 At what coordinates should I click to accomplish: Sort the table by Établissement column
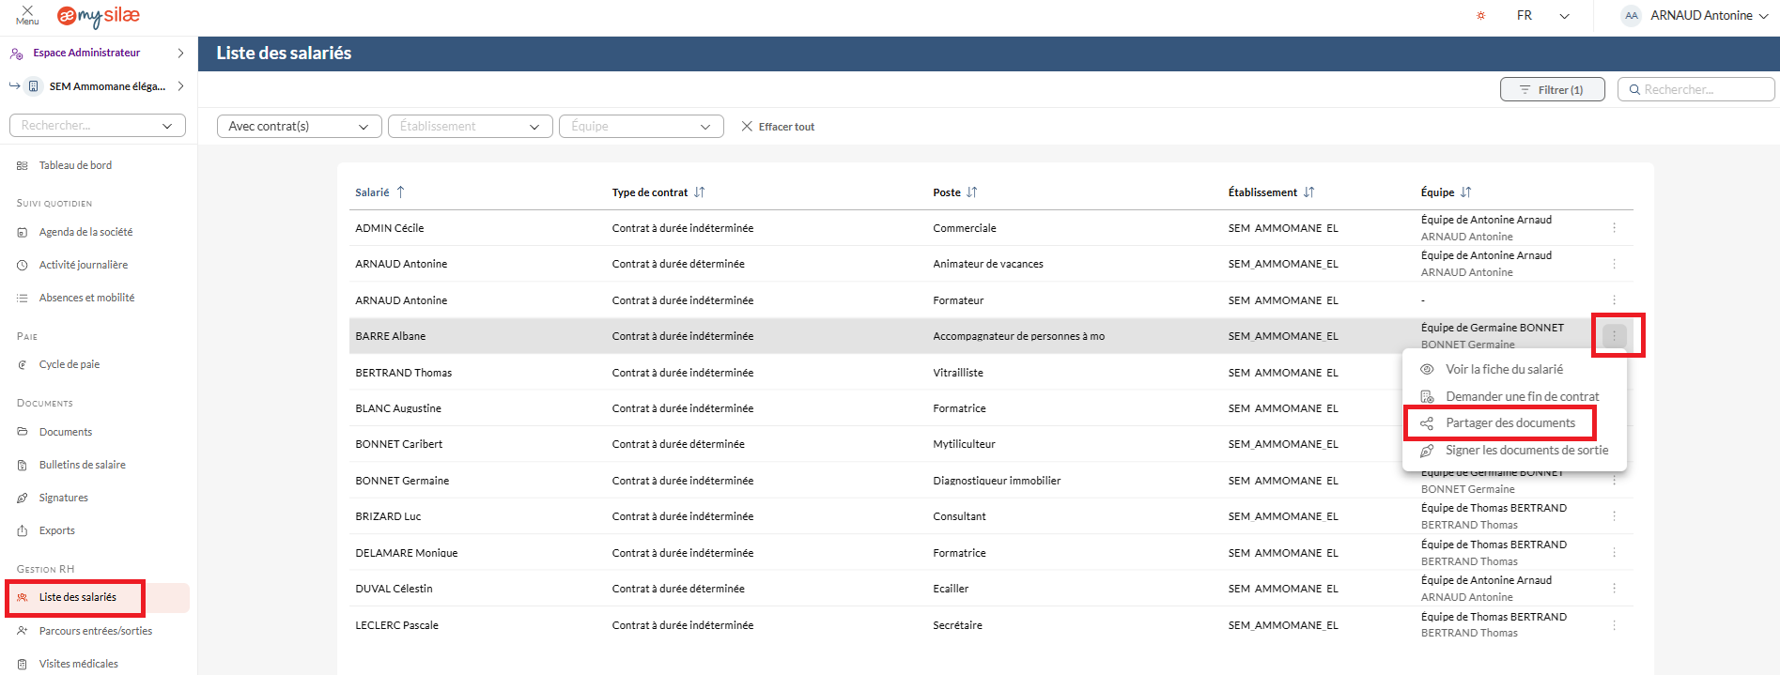[x=1308, y=192]
